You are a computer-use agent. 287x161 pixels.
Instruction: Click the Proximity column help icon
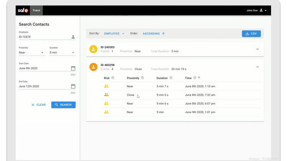pyautogui.click(x=142, y=78)
